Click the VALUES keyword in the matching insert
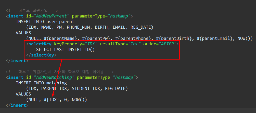 (x=23, y=94)
